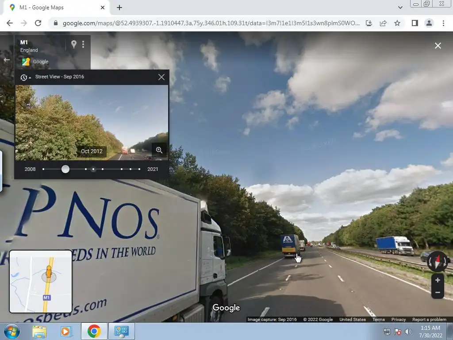This screenshot has width=453, height=340.
Task: Click the pegman on the mini map
Action: (49, 272)
